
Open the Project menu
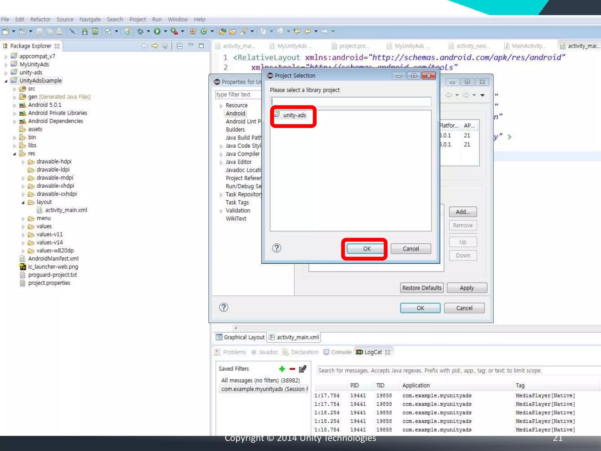point(137,19)
